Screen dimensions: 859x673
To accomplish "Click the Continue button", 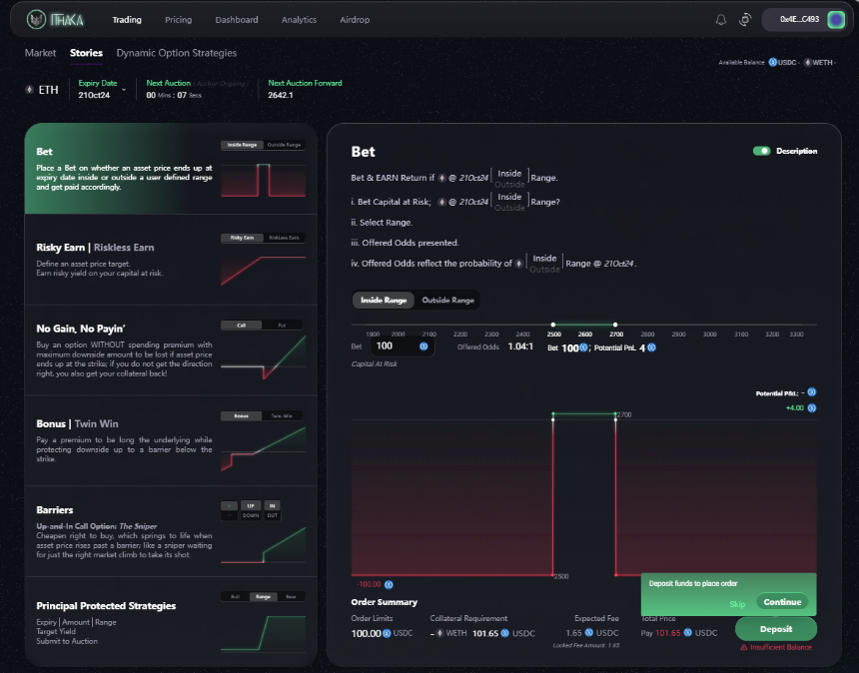I will (x=782, y=602).
